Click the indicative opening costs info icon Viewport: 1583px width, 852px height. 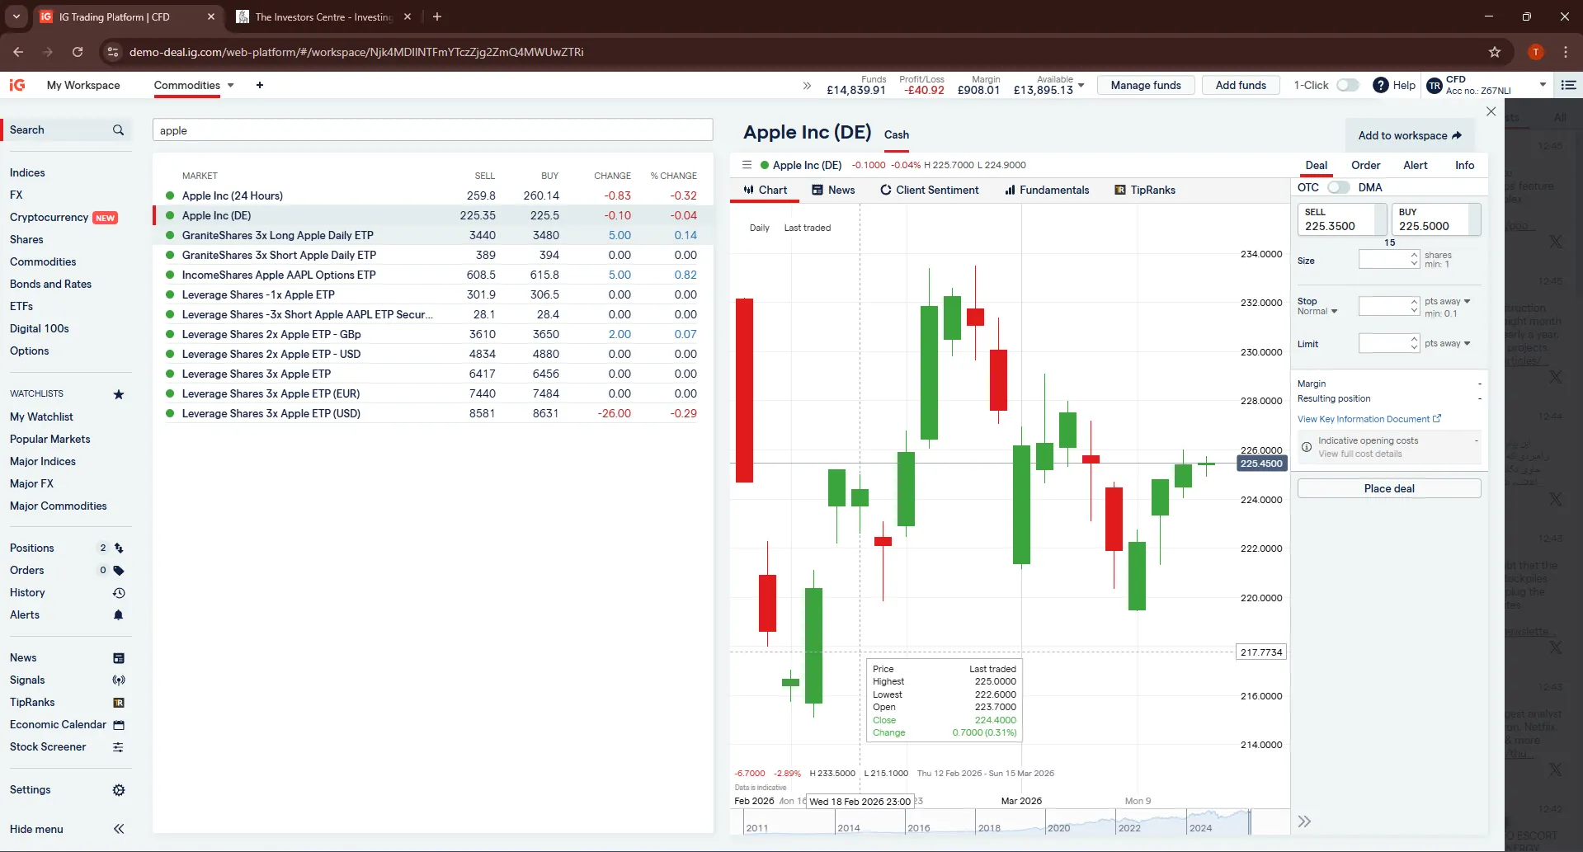[x=1307, y=447]
